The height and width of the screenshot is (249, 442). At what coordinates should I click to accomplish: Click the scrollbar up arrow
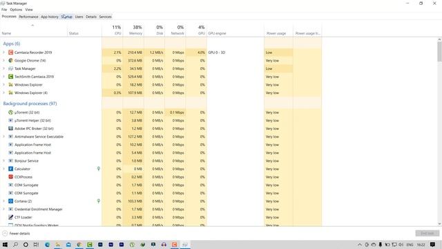tap(439, 40)
